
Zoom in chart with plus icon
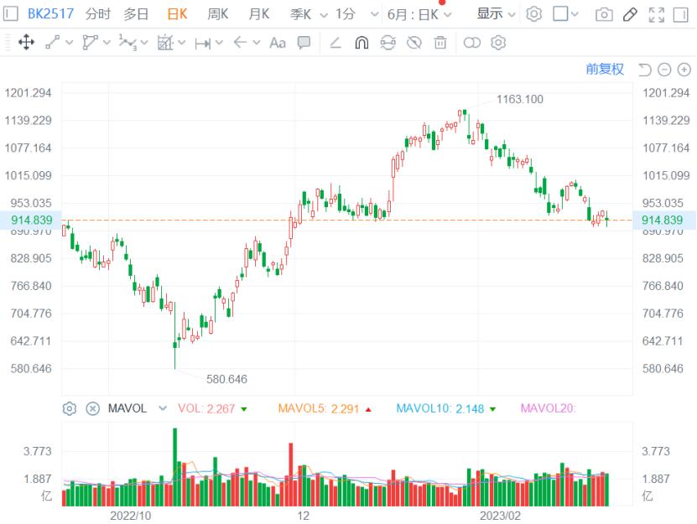click(683, 70)
